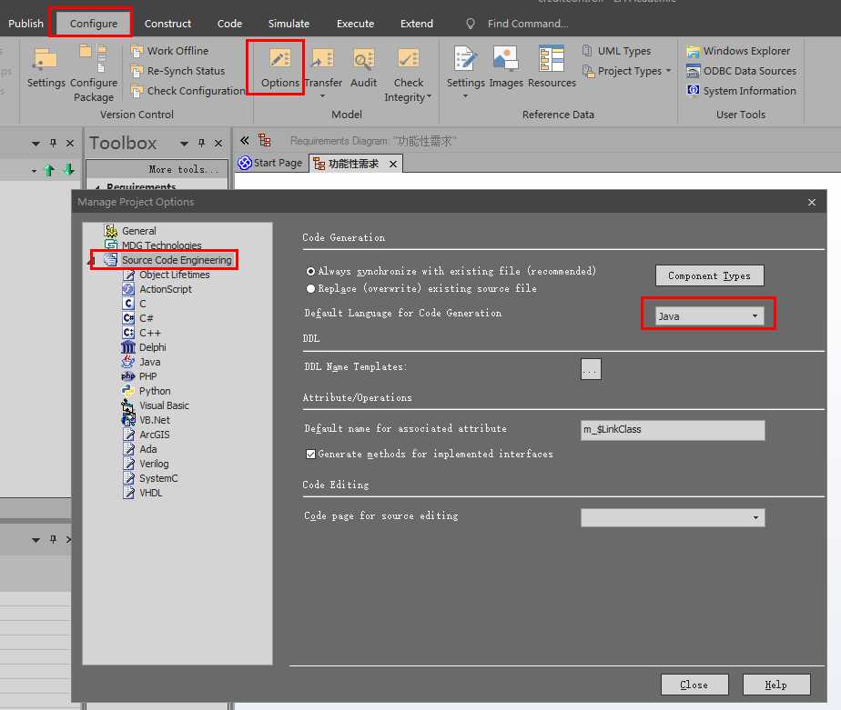Open the Audit tool in the ribbon

(363, 68)
